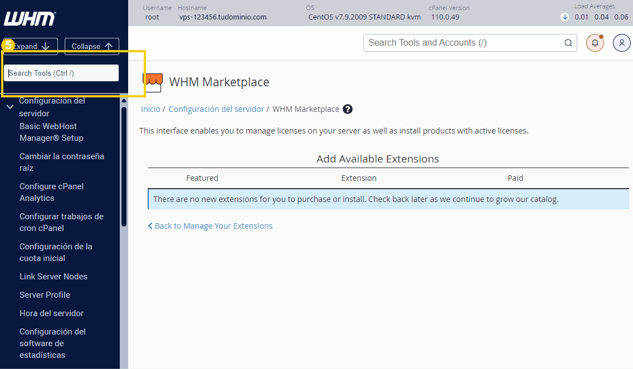Select the Paid tab
The width and height of the screenshot is (633, 369).
click(515, 178)
